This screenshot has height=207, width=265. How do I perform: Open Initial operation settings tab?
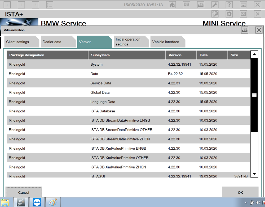(x=131, y=42)
